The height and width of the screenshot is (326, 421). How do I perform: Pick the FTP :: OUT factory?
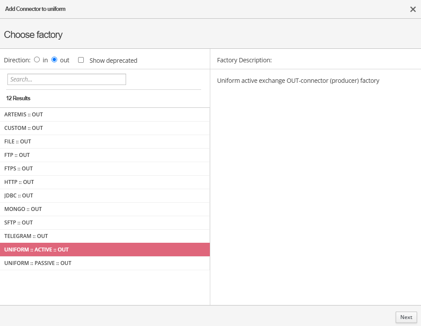tap(17, 155)
